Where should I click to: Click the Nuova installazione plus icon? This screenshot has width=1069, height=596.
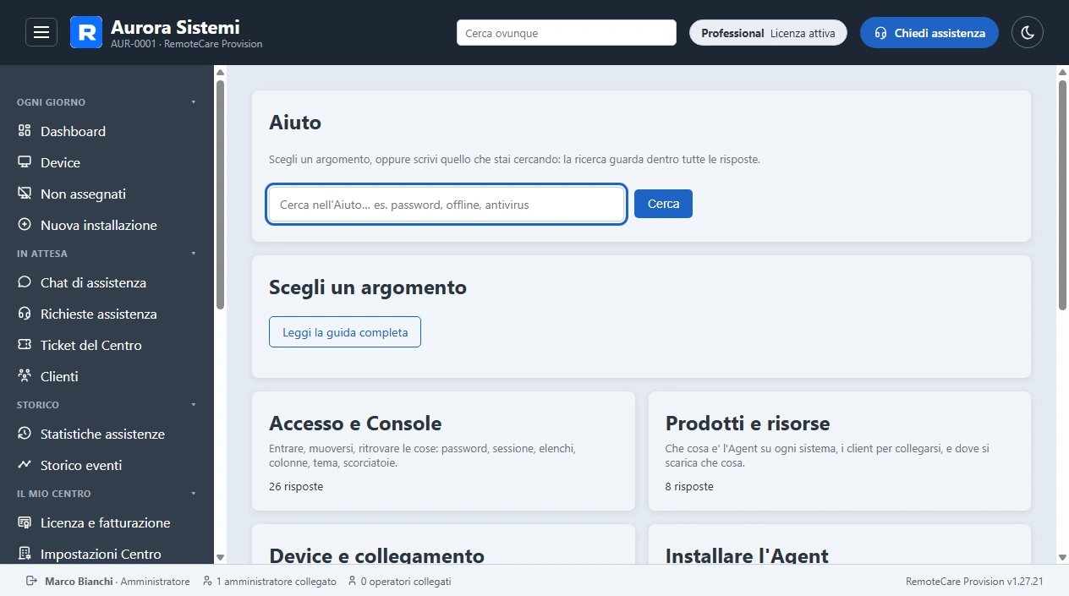tap(25, 225)
